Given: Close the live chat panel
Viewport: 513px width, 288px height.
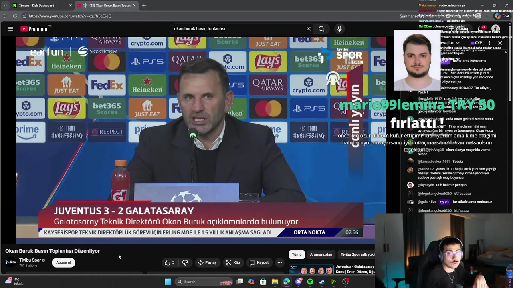Looking at the screenshot, I should pyautogui.click(x=500, y=43).
